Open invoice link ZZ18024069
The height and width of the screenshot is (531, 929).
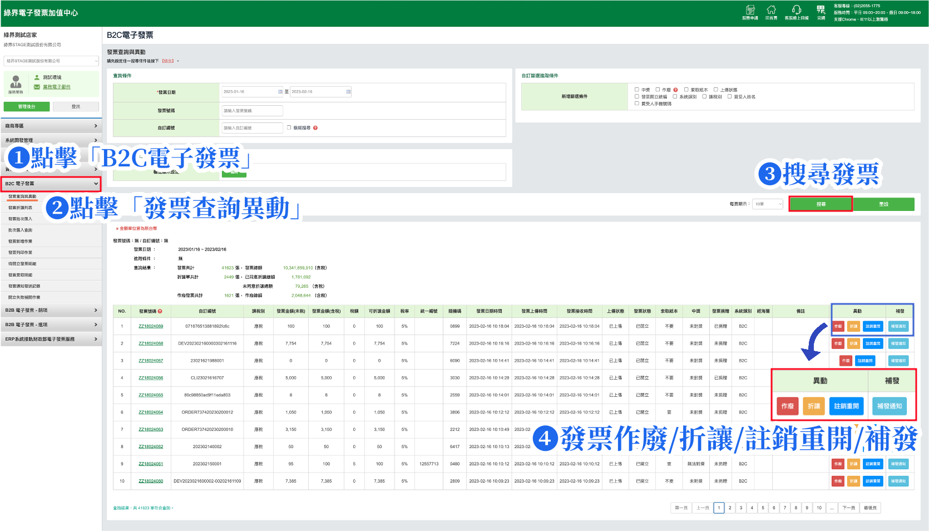pos(151,326)
